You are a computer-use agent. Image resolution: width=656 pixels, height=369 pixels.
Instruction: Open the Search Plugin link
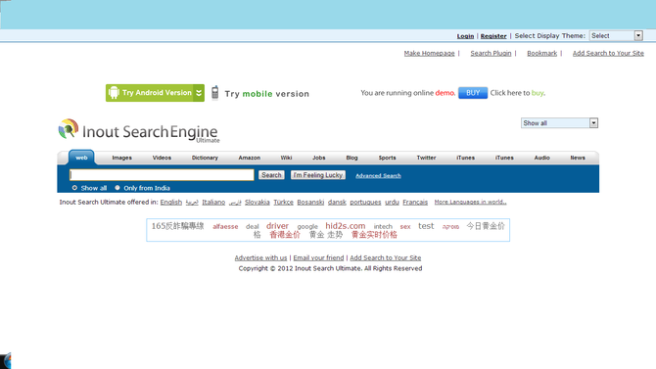coord(491,53)
